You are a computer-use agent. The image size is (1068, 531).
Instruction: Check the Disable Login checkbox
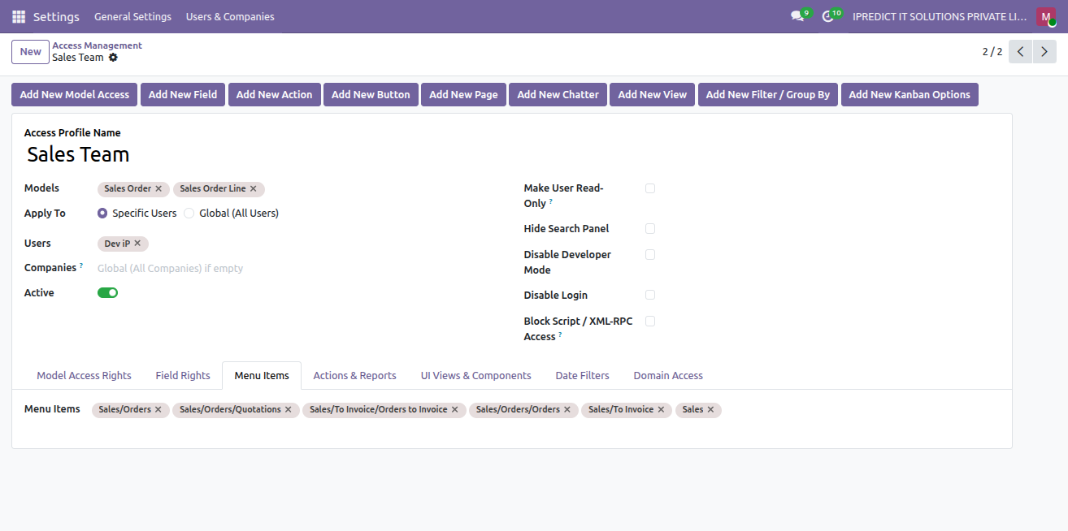pos(650,296)
